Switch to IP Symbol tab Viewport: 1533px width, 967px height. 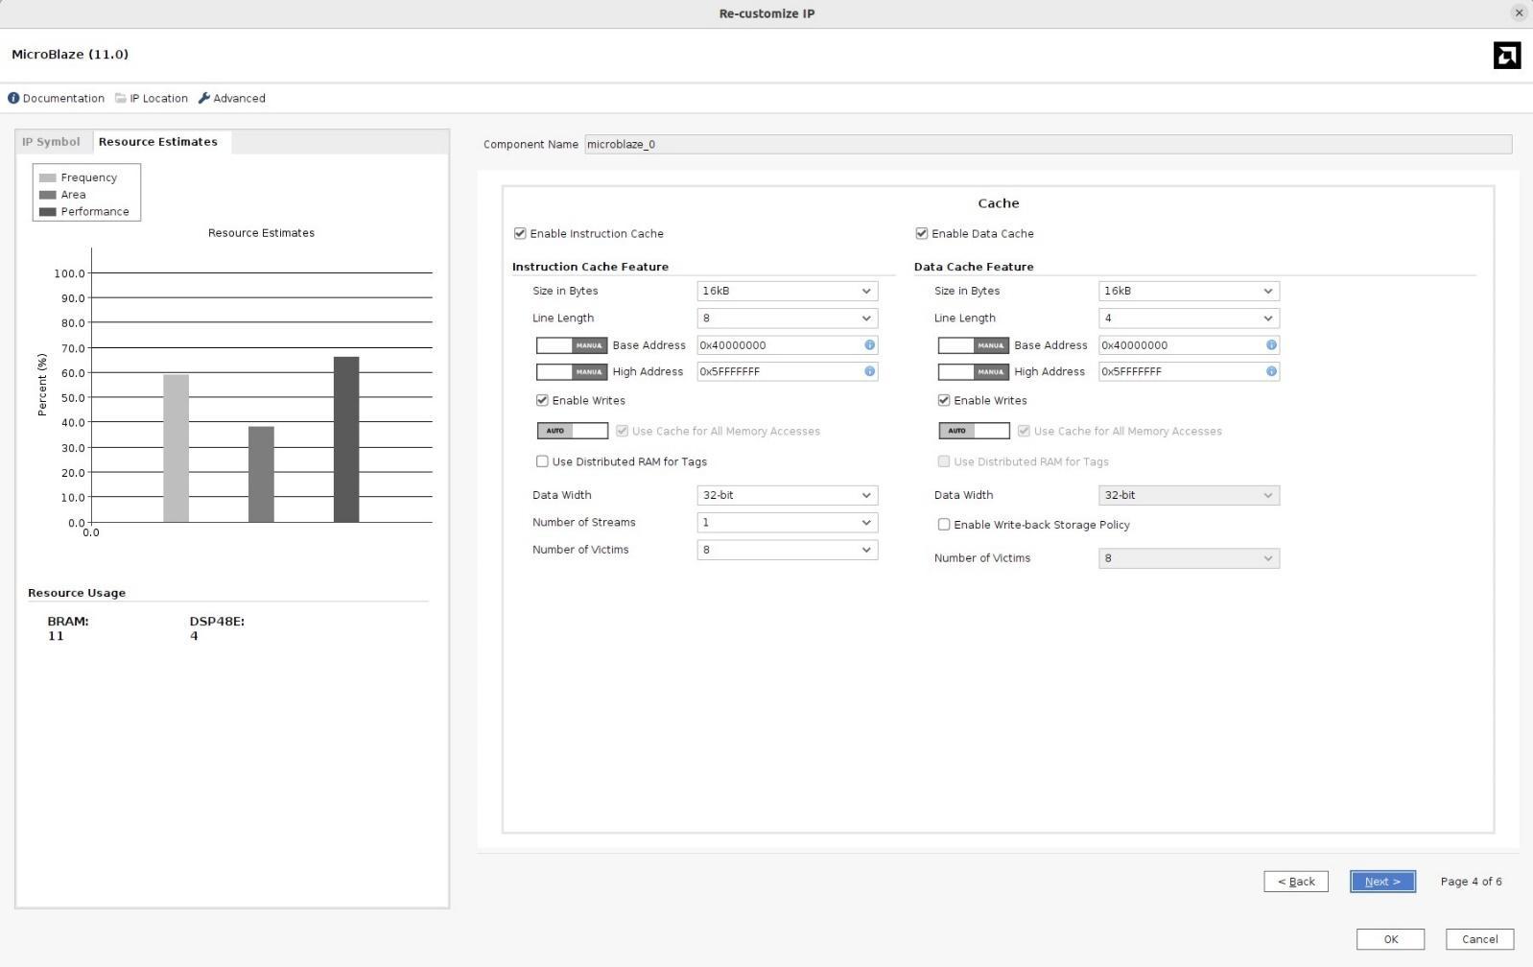coord(52,142)
